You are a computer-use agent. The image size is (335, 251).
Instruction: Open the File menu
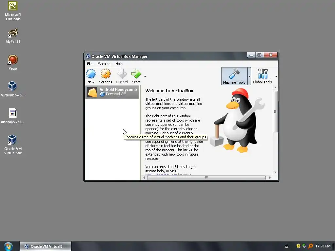(90, 64)
